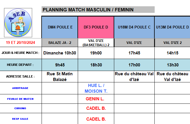Viewport: 190px width, 124px height.
Task: Click the U18M D4 POULE C header
Action: [x=134, y=27]
